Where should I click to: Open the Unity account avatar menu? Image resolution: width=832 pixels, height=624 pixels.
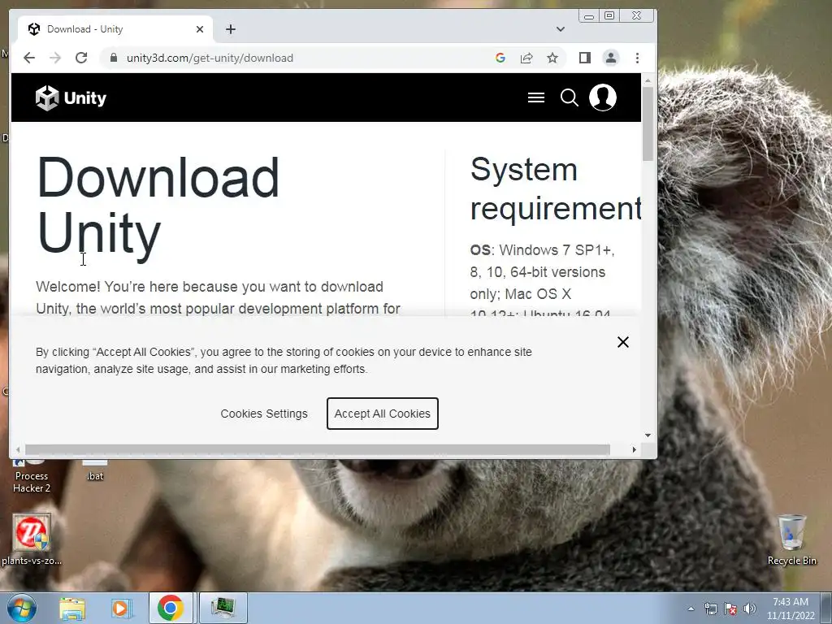pyautogui.click(x=603, y=97)
